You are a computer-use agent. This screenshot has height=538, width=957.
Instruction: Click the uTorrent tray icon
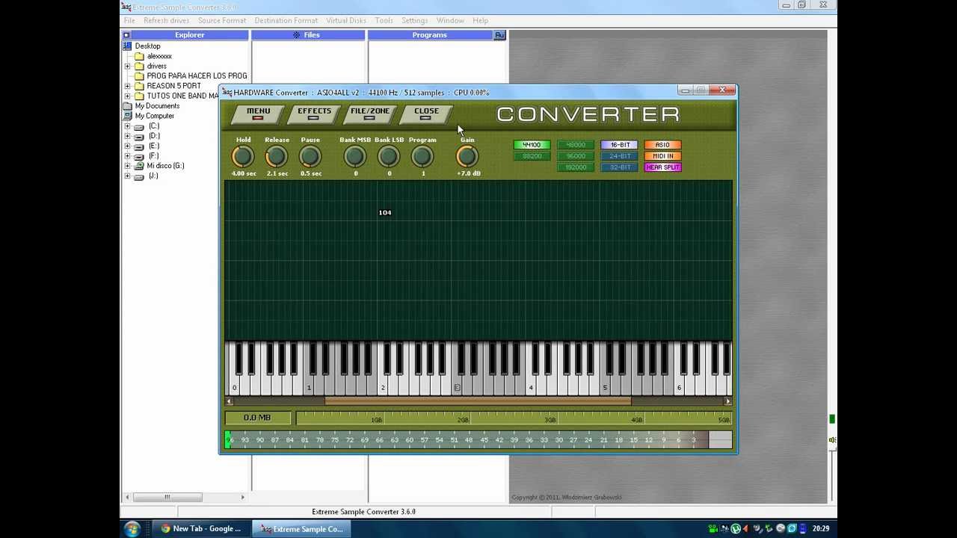coord(736,529)
